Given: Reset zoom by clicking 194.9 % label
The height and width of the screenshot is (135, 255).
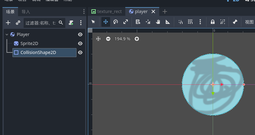Looking at the screenshot, I should 122,39.
